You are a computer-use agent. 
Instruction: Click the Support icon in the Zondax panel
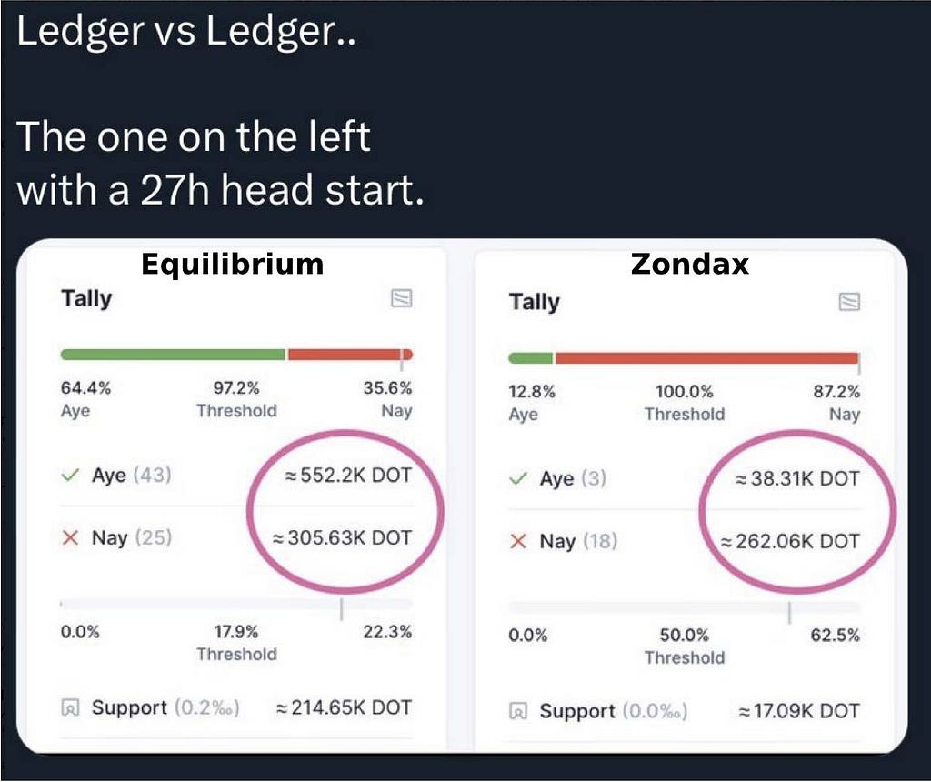(x=518, y=711)
